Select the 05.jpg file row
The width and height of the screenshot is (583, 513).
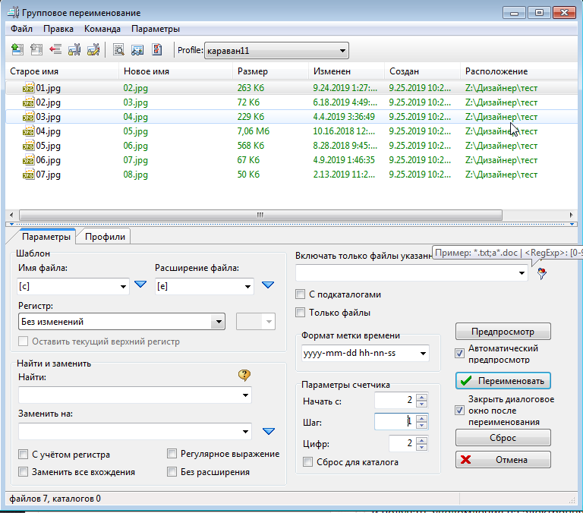(49, 146)
